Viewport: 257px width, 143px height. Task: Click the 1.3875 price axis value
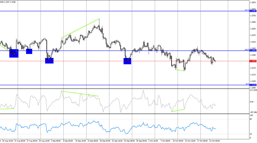point(253,3)
